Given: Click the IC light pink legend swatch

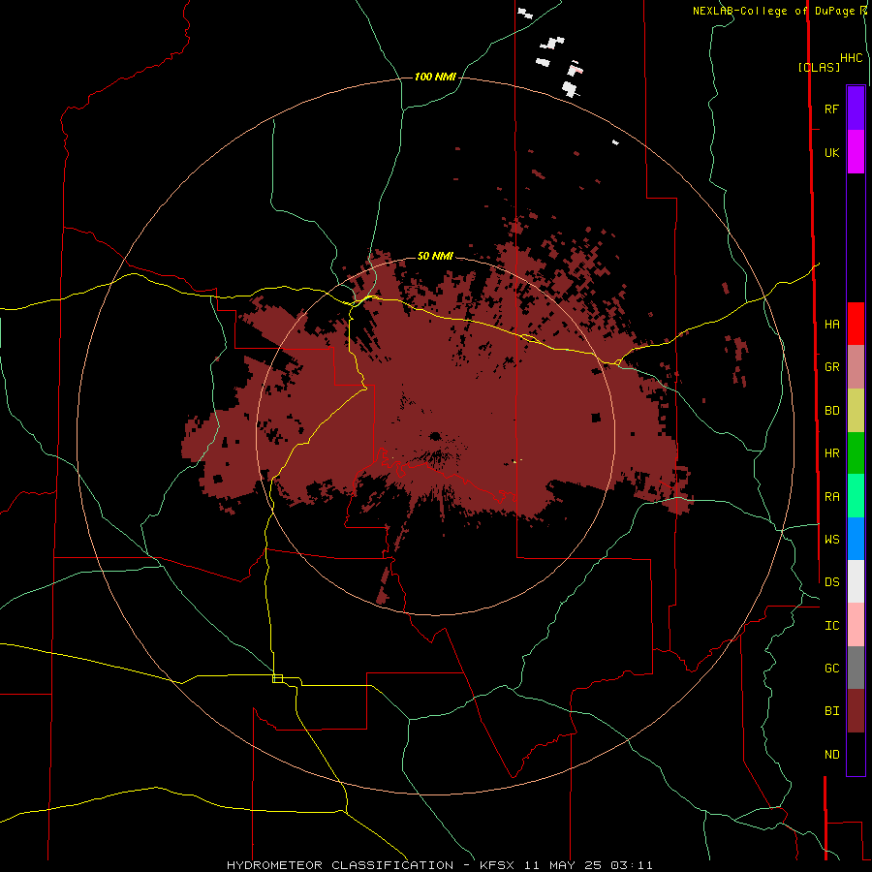Looking at the screenshot, I should click(856, 625).
